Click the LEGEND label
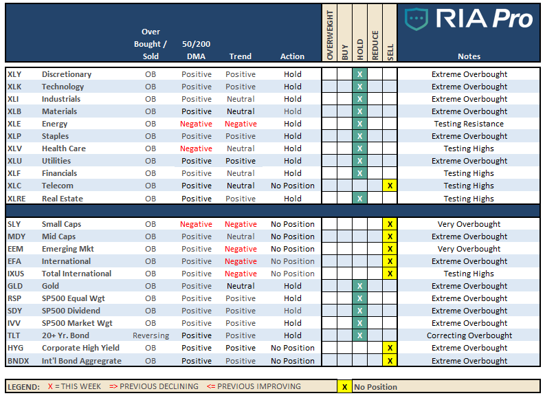 (x=23, y=387)
